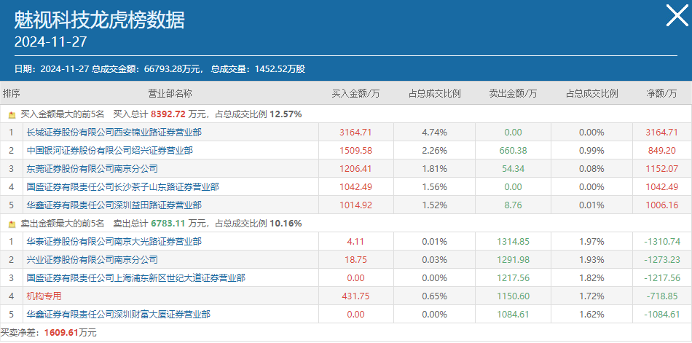Open 兴业证券股份有限公司南京分公司 link
692x343 pixels.
92,259
